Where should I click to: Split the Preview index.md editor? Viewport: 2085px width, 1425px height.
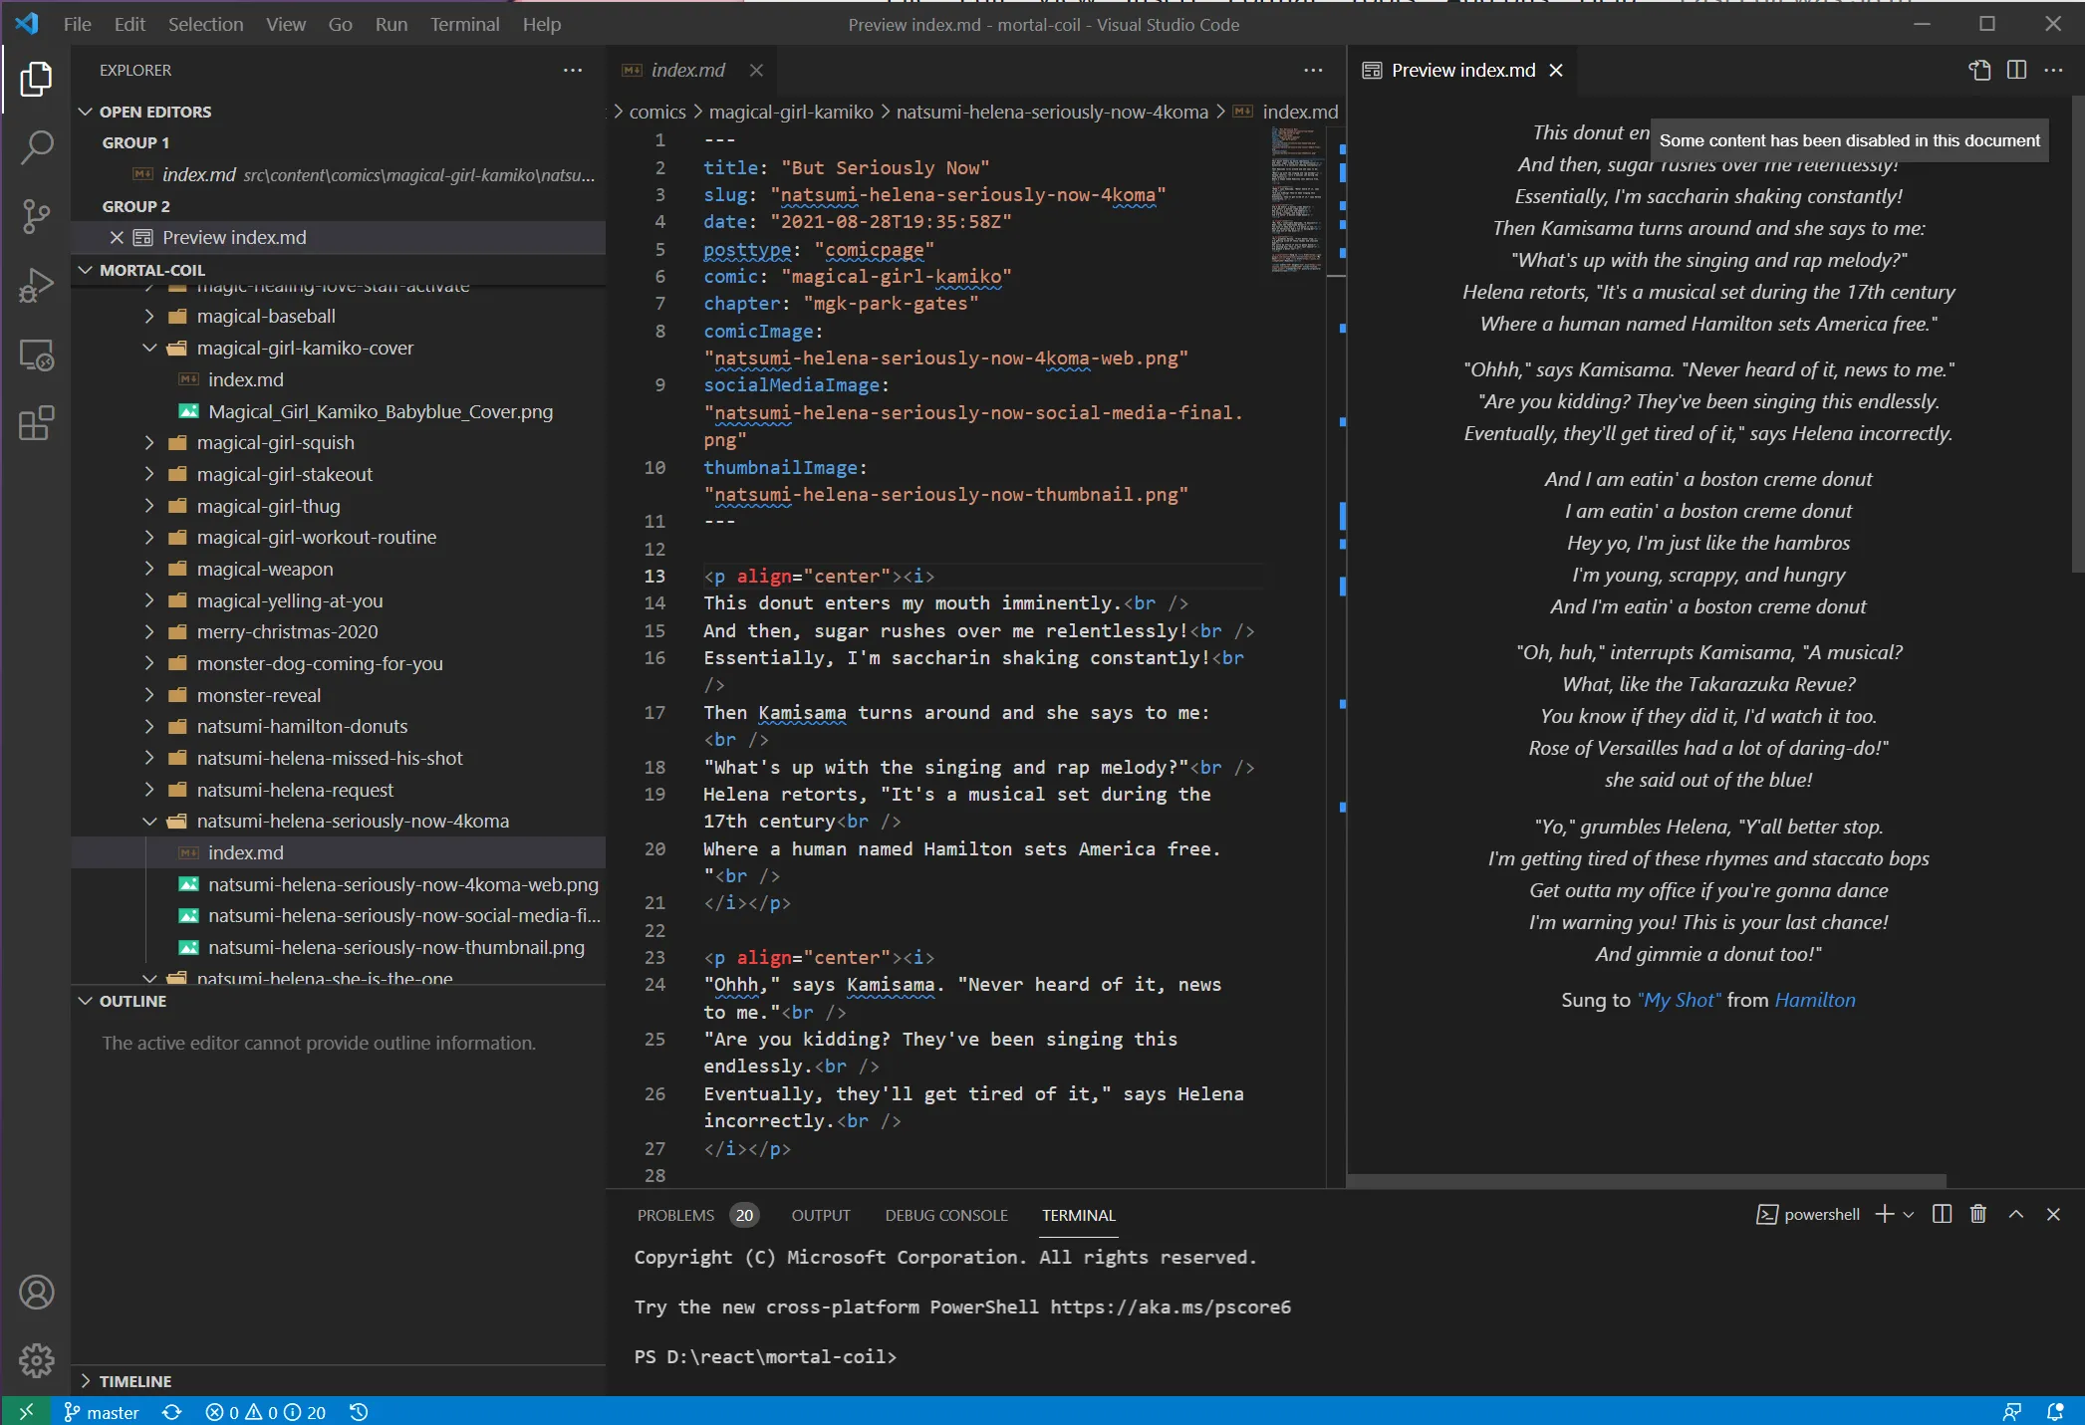tap(2017, 70)
